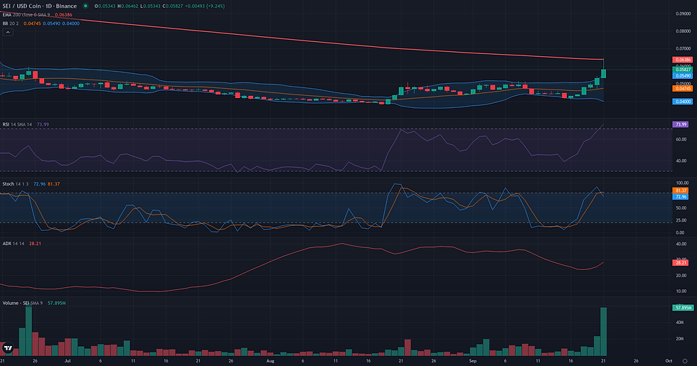697x366 pixels.
Task: Collapse the indicator legend with the arrow
Action: 8,33
